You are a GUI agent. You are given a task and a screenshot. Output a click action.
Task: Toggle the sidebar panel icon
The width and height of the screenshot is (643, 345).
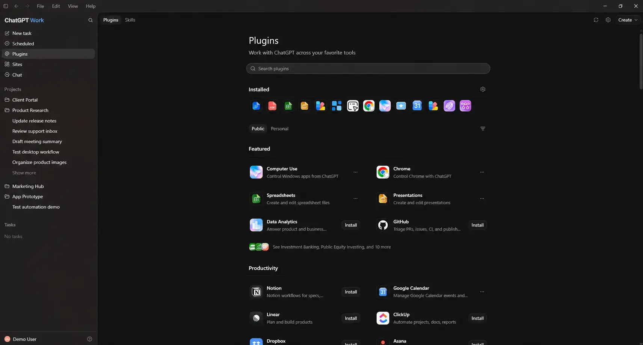(x=6, y=6)
